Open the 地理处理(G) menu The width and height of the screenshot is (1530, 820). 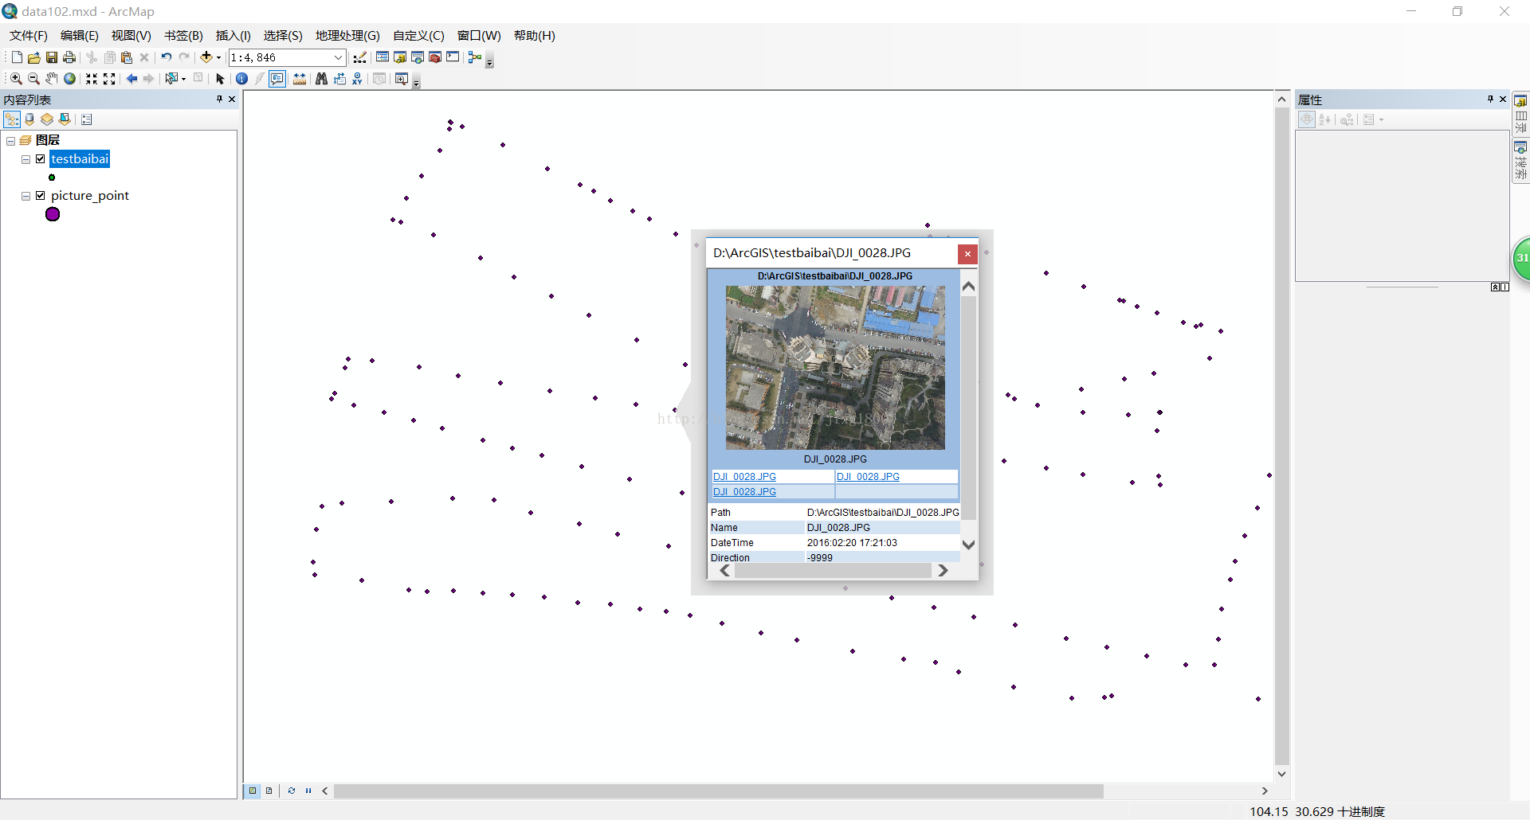click(347, 36)
